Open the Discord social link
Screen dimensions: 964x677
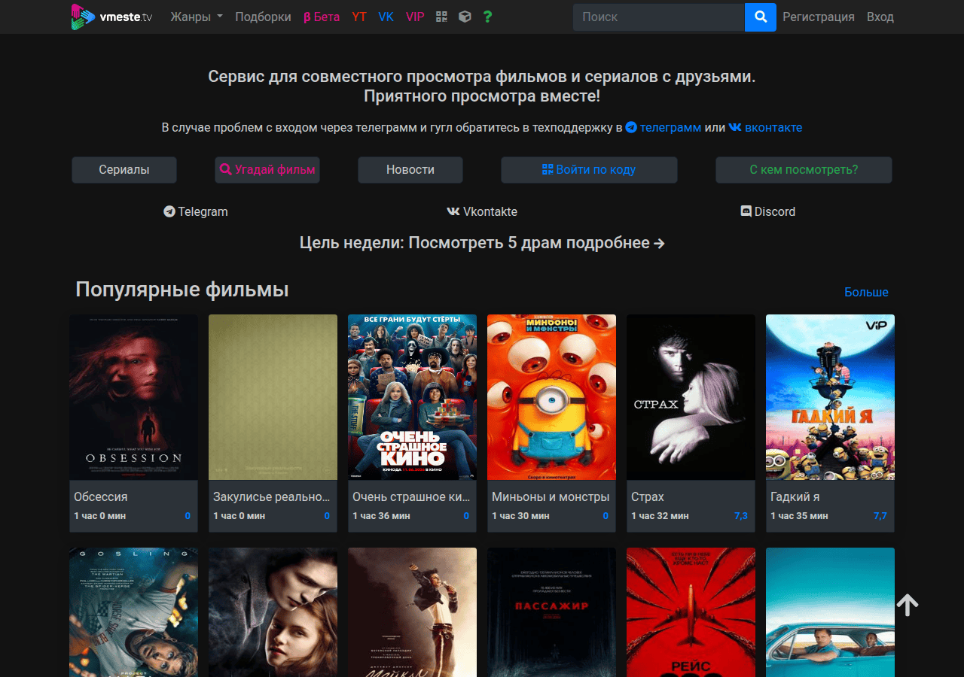click(768, 212)
